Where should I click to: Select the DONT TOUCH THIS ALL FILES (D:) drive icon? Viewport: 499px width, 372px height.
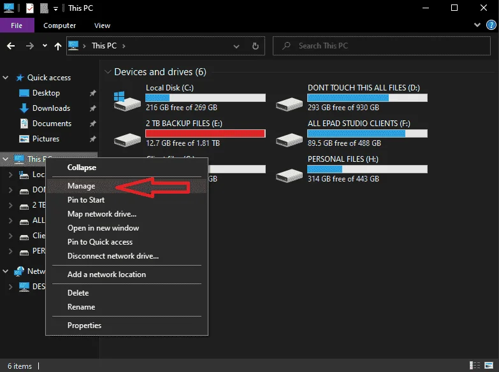(289, 104)
